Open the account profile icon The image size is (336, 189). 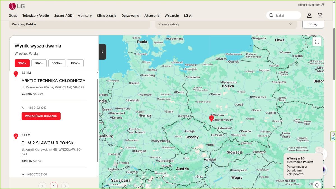(x=309, y=15)
